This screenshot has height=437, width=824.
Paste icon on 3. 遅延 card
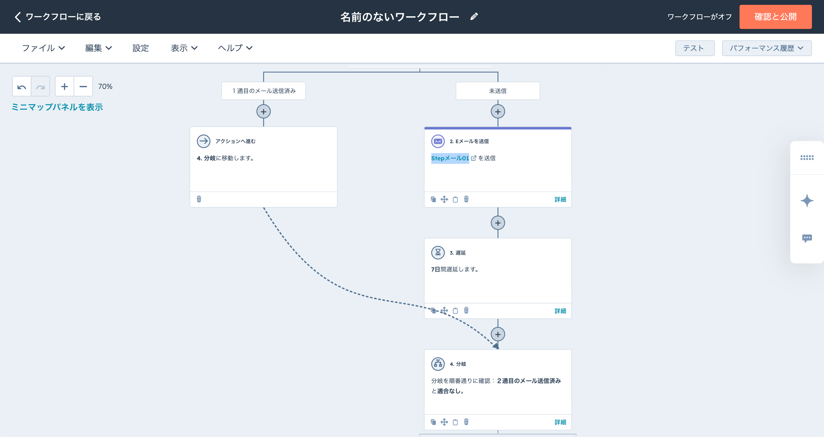[x=455, y=311]
